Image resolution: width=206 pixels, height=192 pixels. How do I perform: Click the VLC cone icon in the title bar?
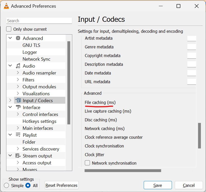point(6,6)
